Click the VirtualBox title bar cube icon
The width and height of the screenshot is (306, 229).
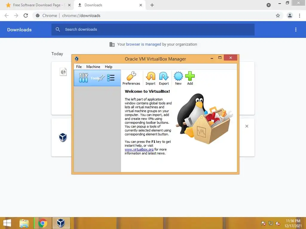click(76, 59)
